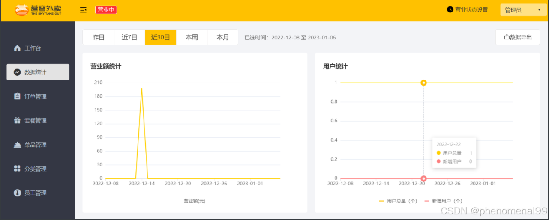This screenshot has height=220, width=549.
Task: Click tooltip date 2022-12-22
Action: point(449,144)
